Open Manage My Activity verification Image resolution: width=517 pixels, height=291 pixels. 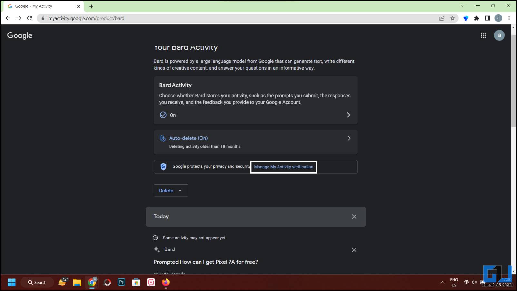(x=284, y=167)
